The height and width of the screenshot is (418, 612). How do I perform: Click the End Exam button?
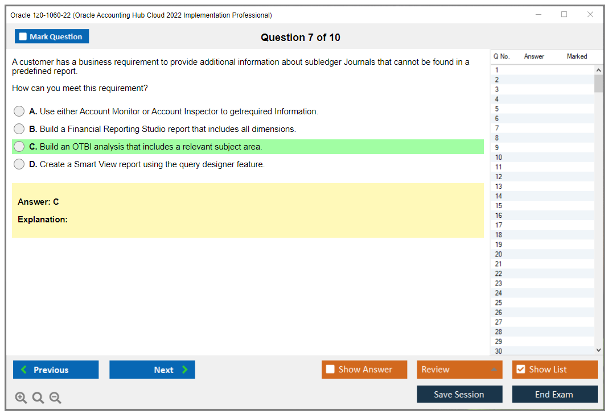coord(555,394)
